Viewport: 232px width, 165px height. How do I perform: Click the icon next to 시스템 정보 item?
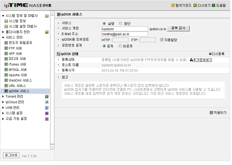click(6, 21)
